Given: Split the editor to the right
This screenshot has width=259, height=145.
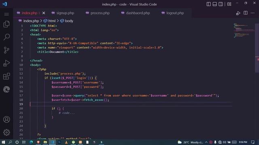Looking at the screenshot, I should (246, 13).
